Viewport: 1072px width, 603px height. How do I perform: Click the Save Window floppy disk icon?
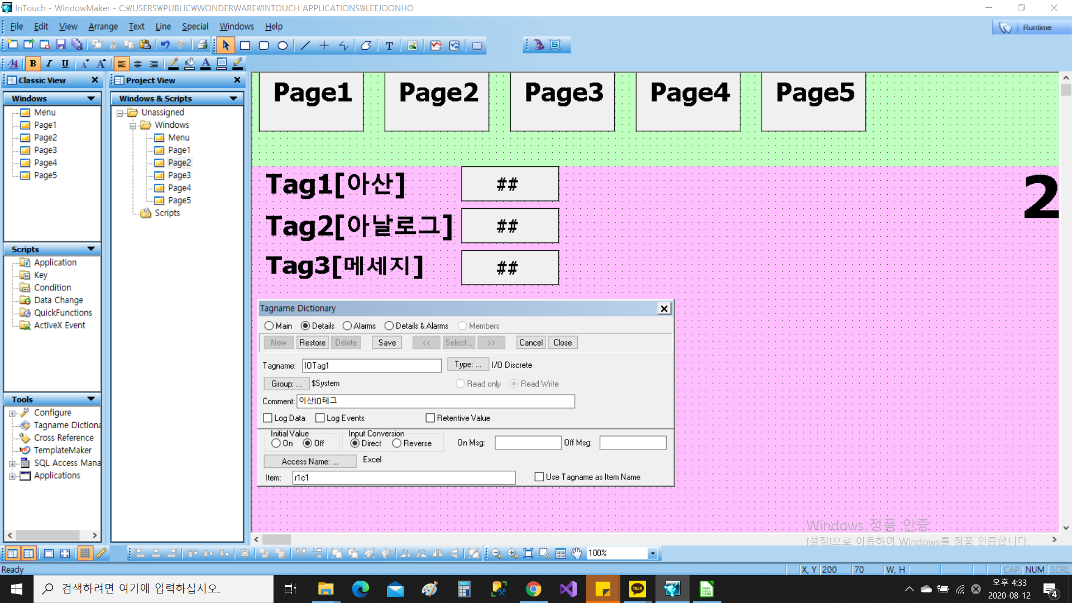(x=61, y=45)
